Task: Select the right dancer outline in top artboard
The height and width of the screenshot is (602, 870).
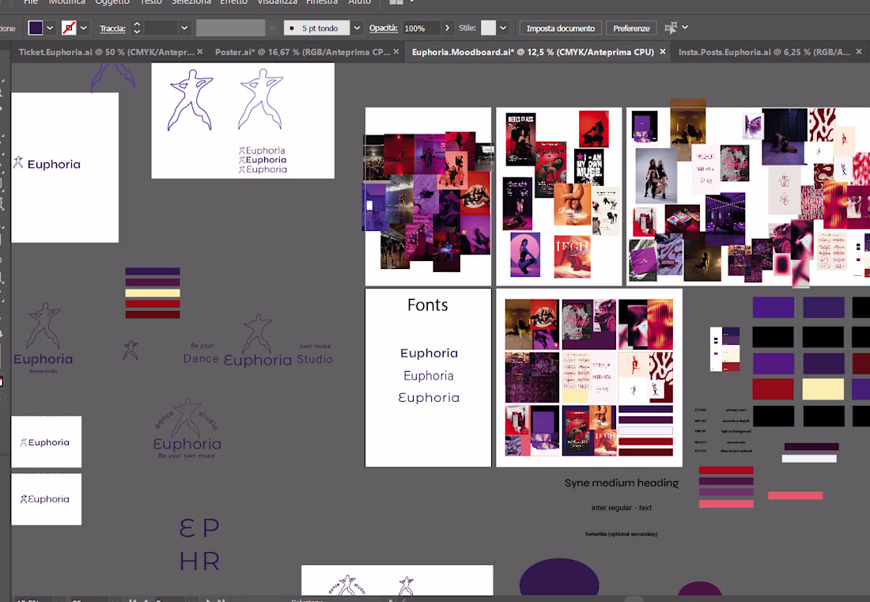Action: (261, 100)
